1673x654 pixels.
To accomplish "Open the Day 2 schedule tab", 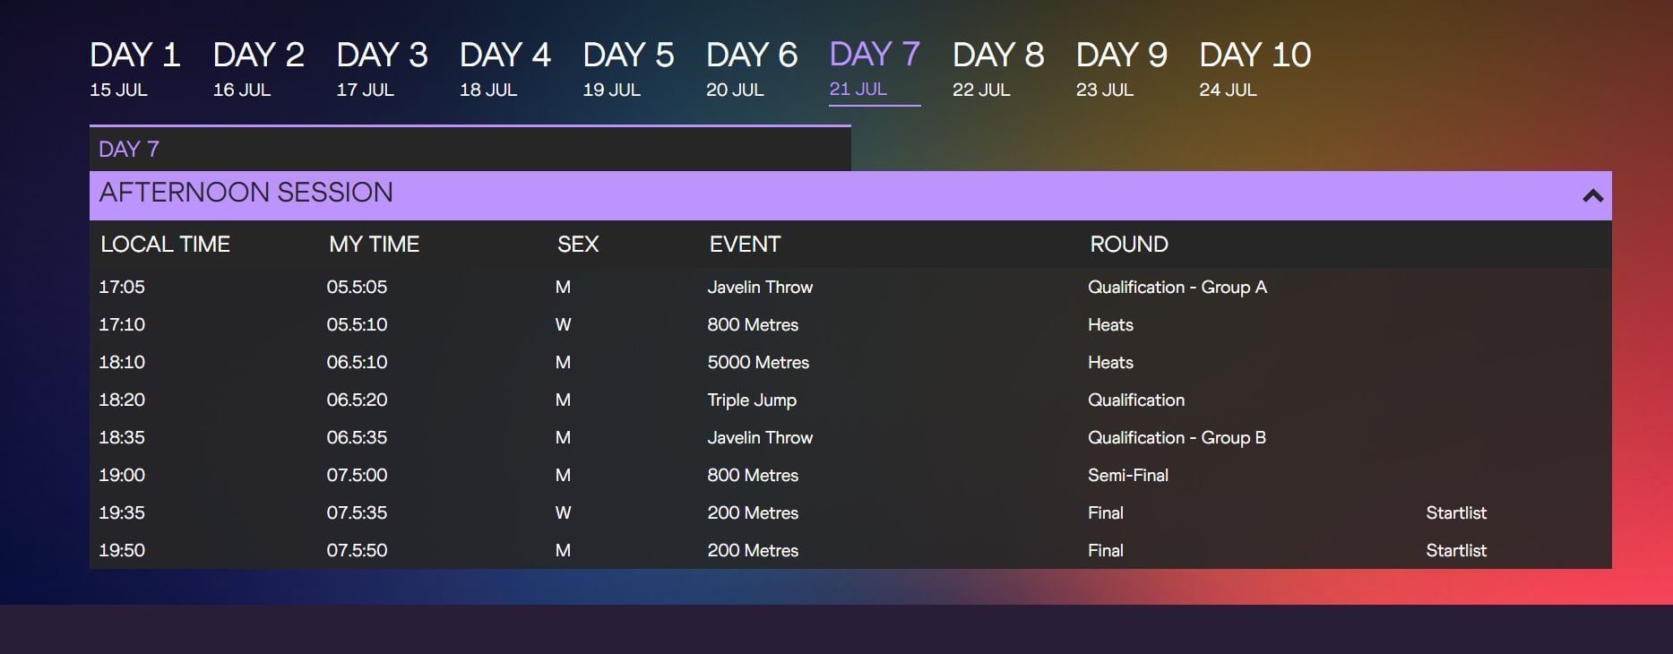I will 258,67.
